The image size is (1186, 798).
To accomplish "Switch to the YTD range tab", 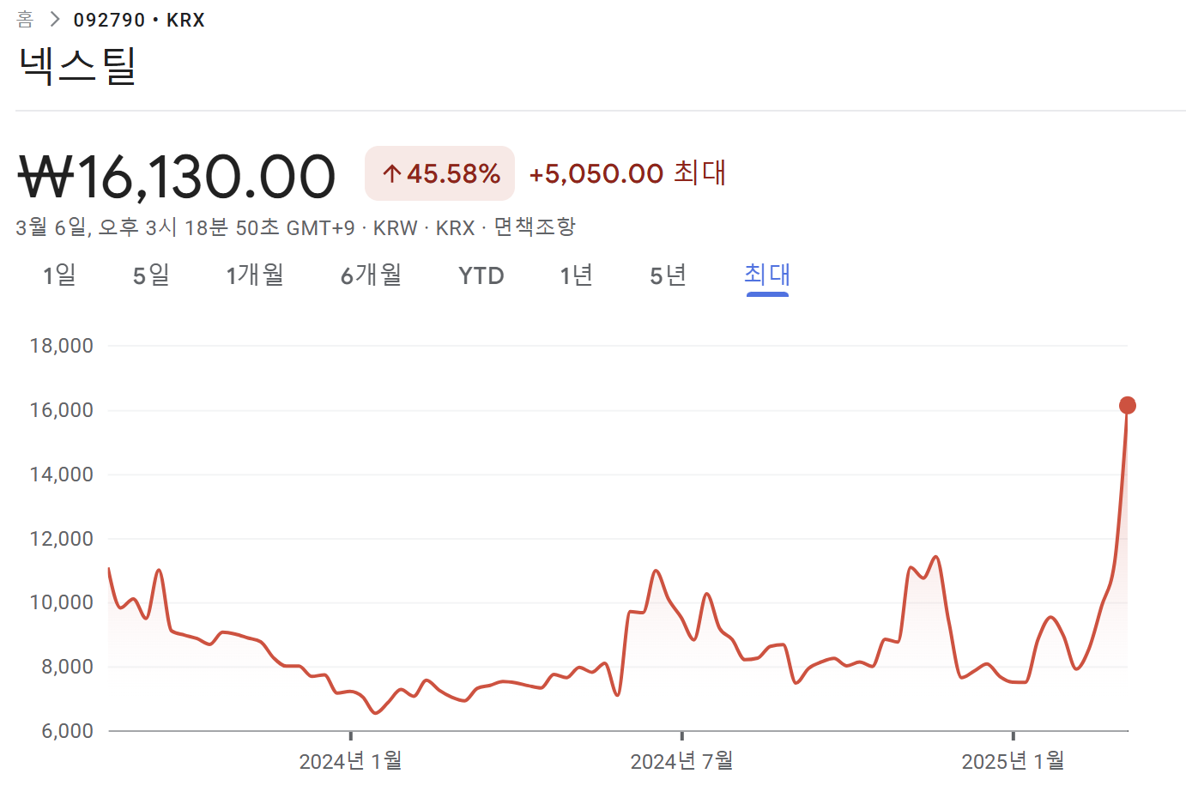I will [481, 275].
